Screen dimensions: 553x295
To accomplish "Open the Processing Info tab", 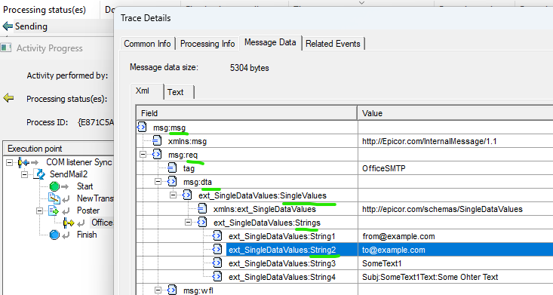I will click(207, 44).
